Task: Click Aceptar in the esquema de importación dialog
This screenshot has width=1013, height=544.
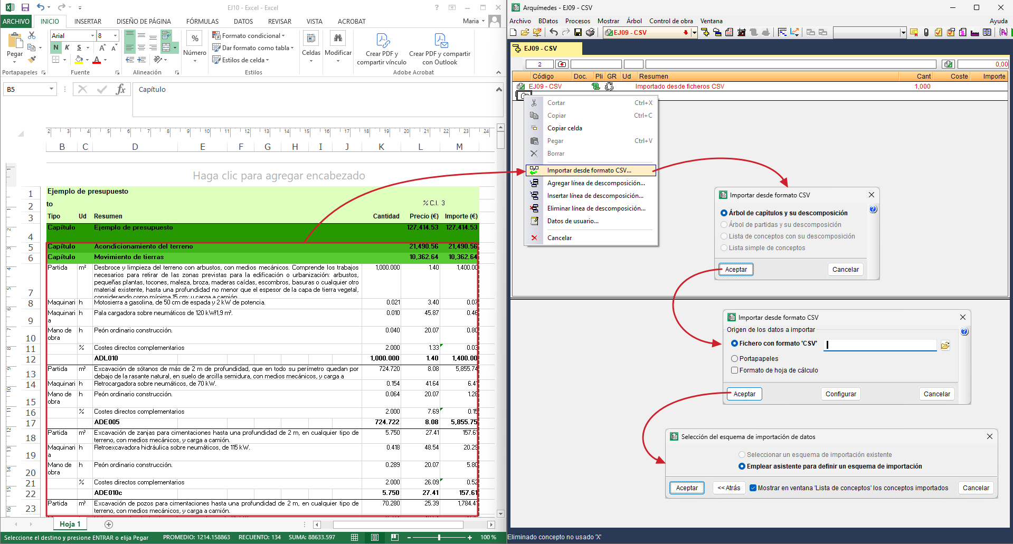Action: point(687,488)
